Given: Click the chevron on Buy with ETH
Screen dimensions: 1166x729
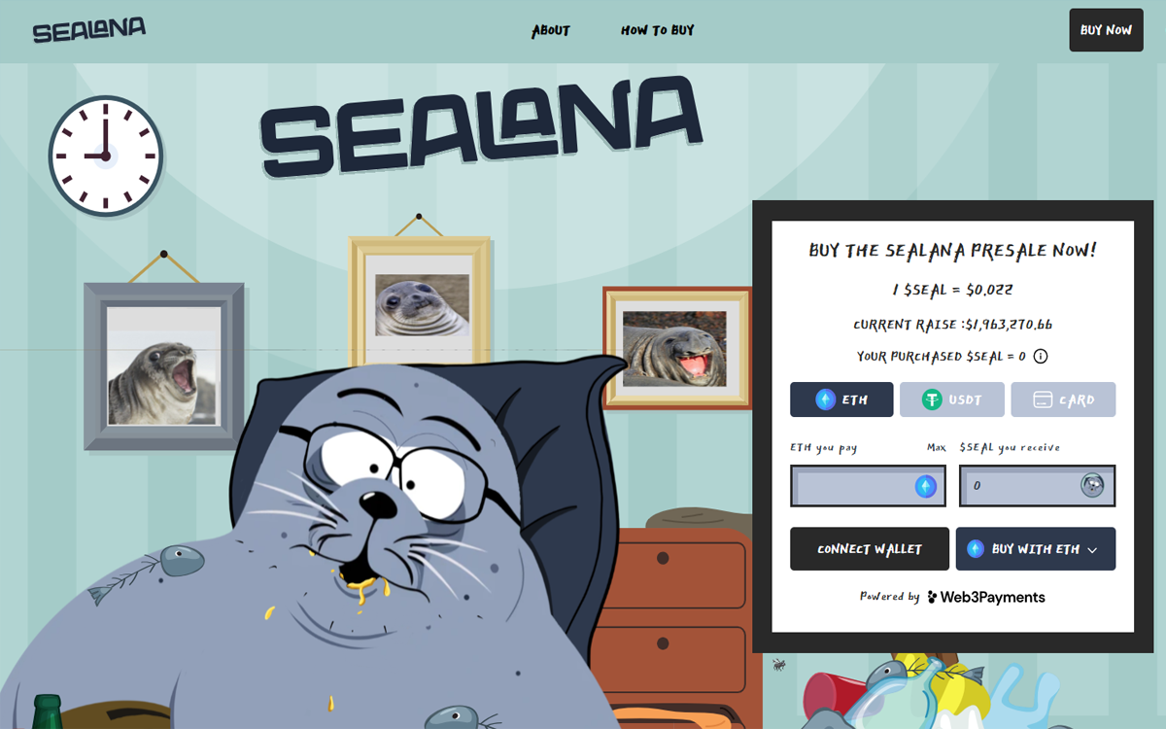Looking at the screenshot, I should coord(1092,550).
